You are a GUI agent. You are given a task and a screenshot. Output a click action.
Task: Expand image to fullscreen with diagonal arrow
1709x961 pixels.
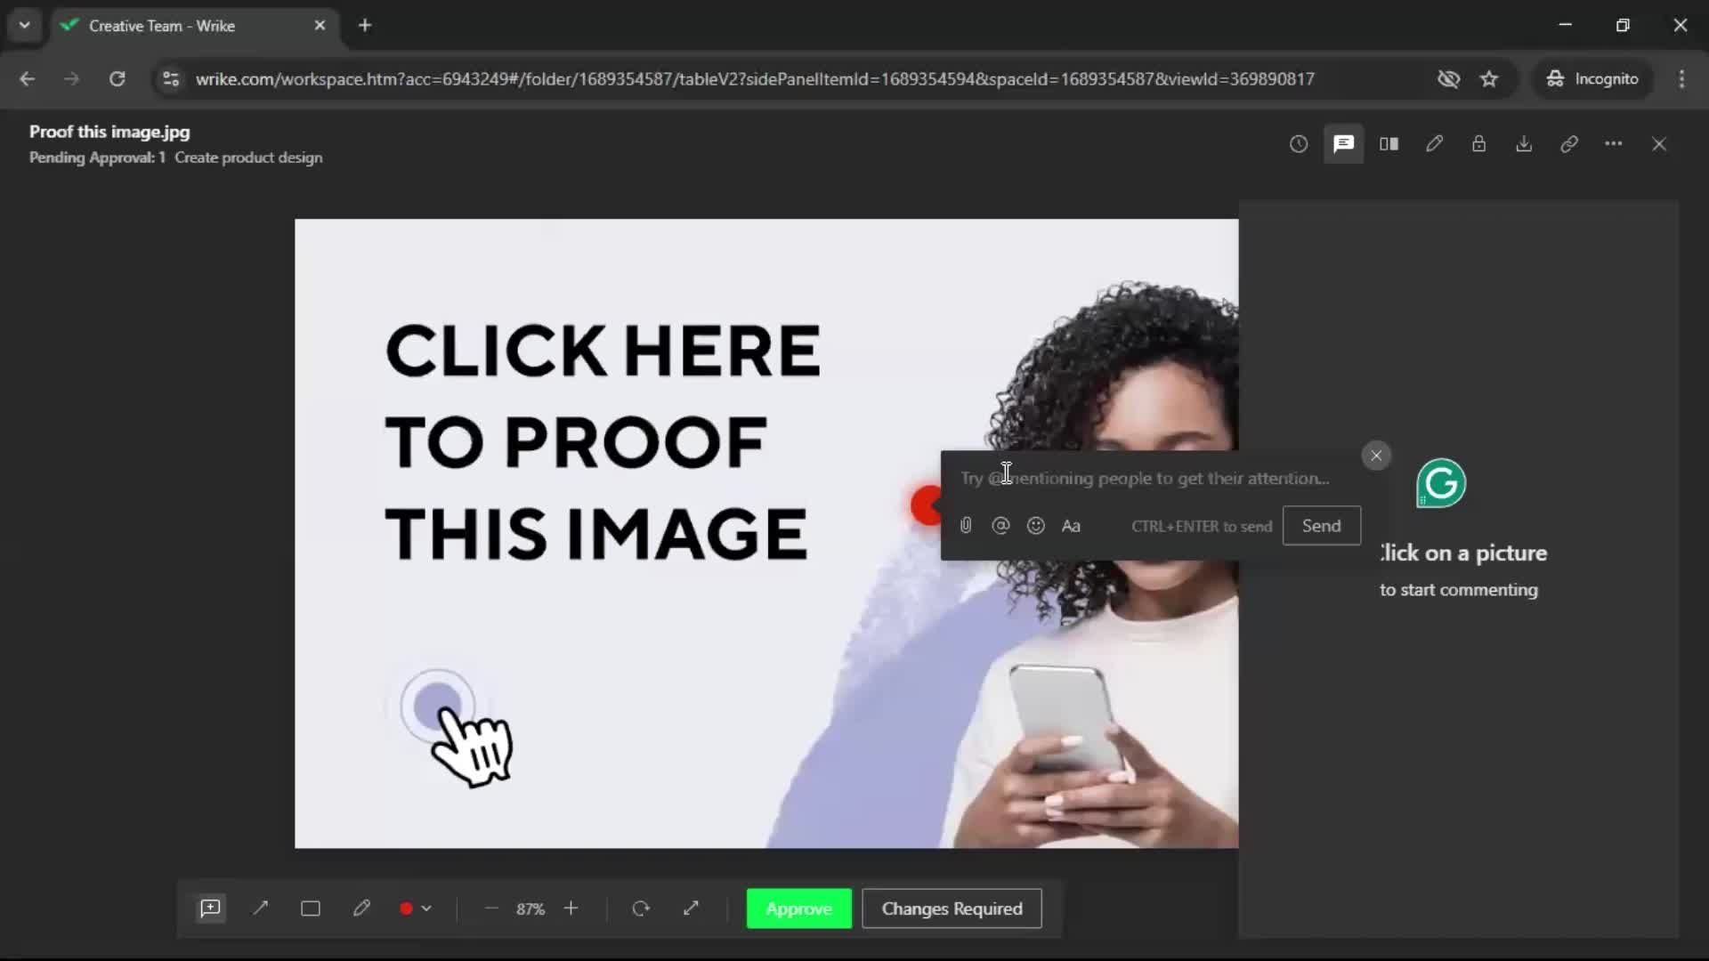pos(691,909)
